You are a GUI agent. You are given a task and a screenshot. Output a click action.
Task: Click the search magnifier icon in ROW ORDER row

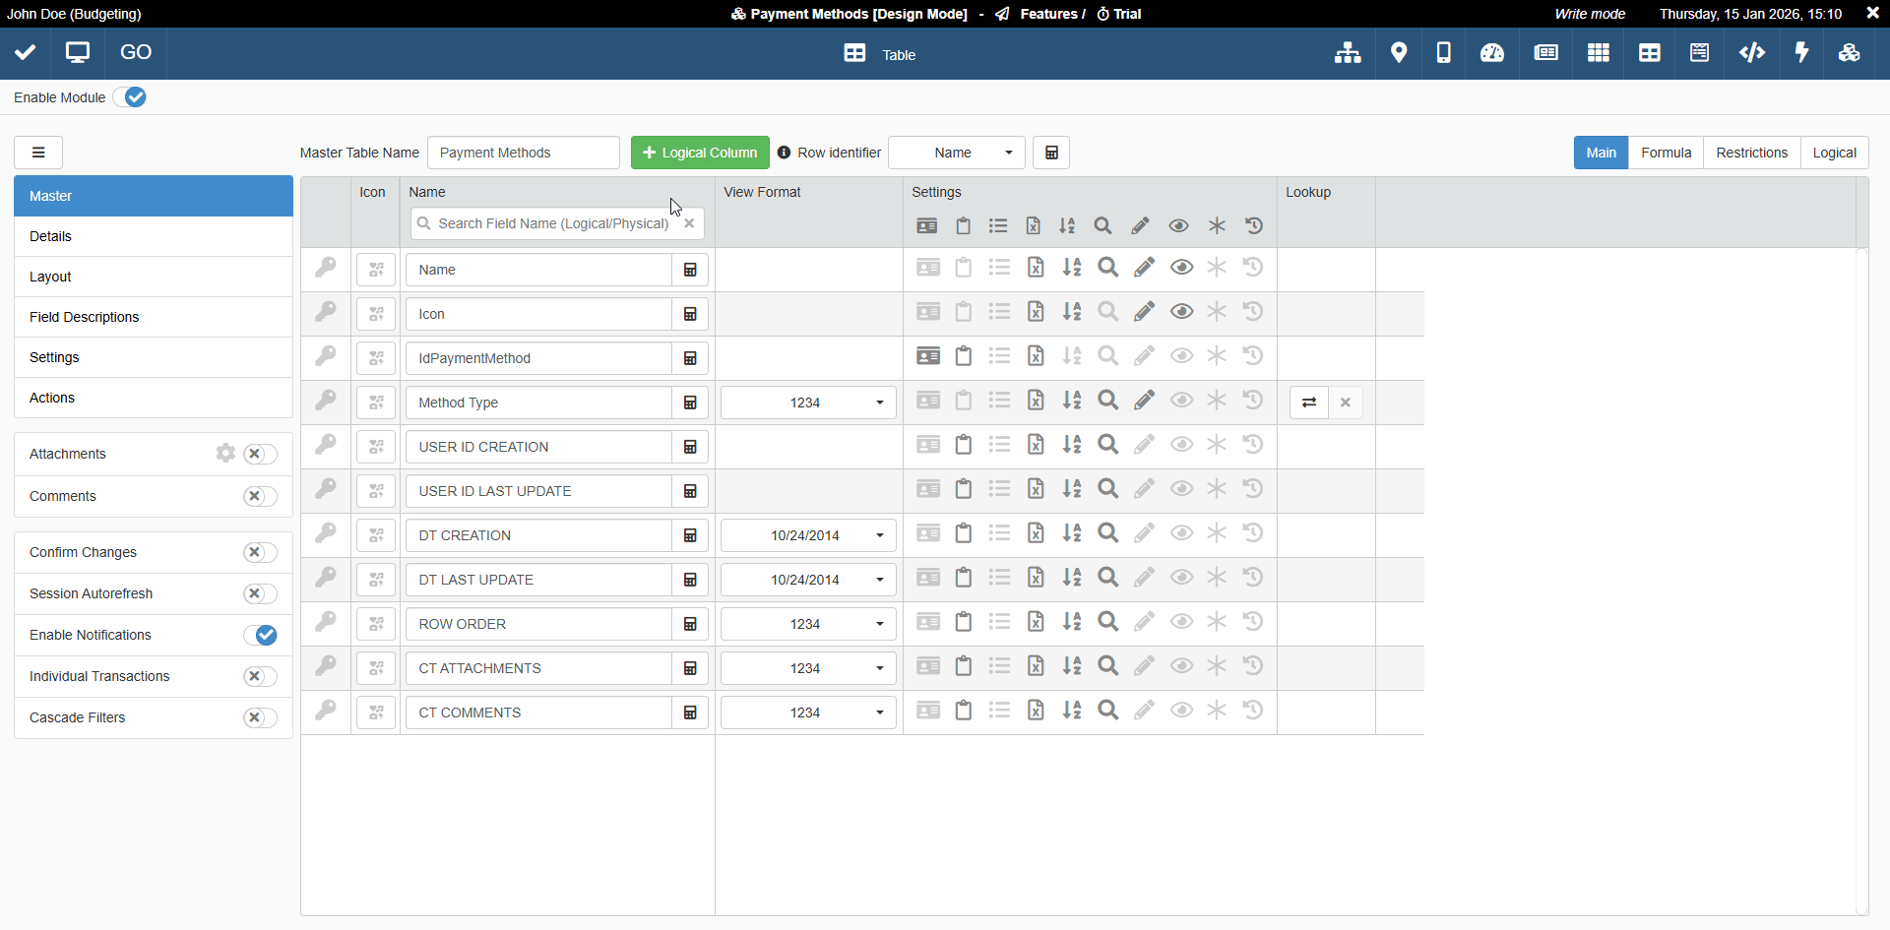[x=1107, y=622]
